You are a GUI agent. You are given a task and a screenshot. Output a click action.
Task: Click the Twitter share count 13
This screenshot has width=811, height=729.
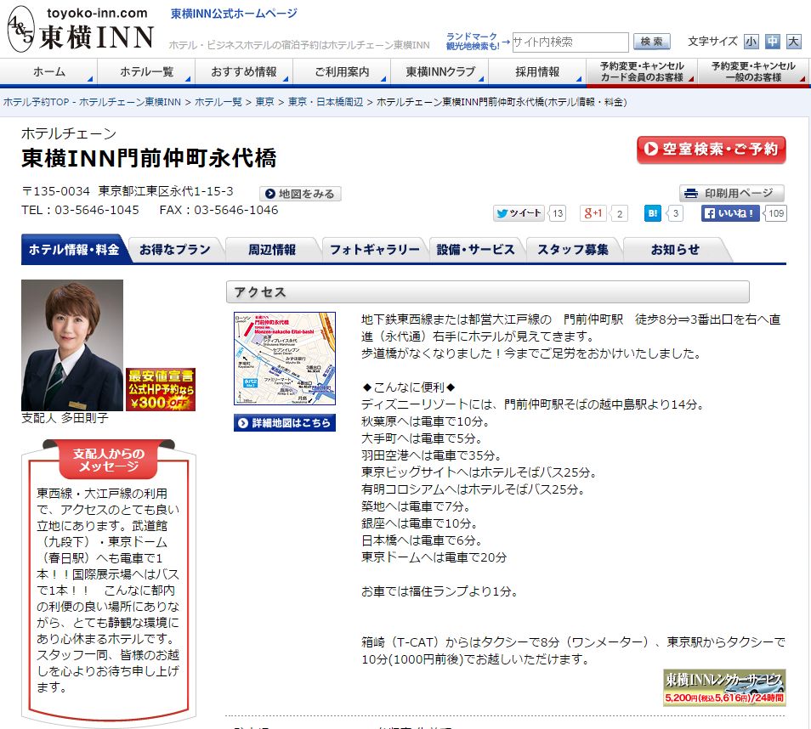pos(557,213)
